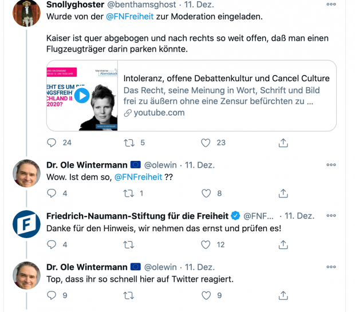Open the youtube.com link card title

226,77
